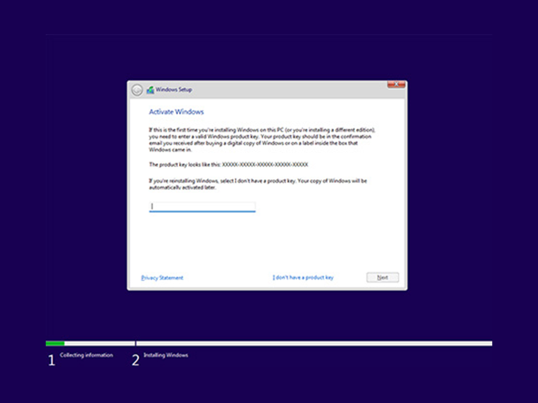Click the XXXXX product key example text
538x403 pixels.
point(265,164)
